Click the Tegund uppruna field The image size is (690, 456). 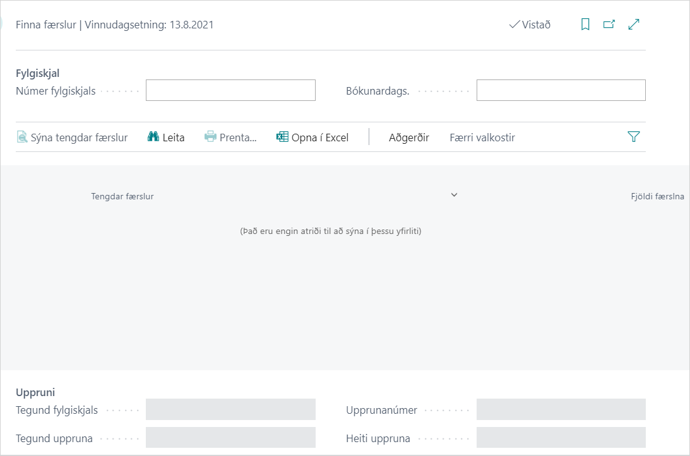(x=230, y=438)
